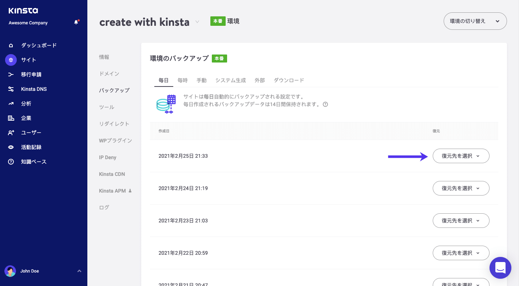
Task: Open 復元先を選択 for the February 25 backup
Action: pos(461,156)
